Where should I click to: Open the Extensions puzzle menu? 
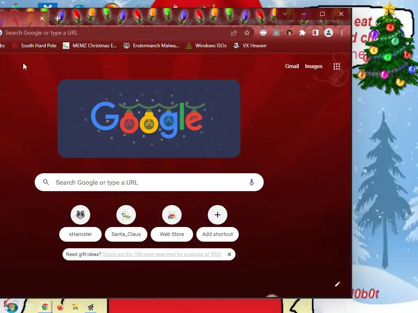(x=302, y=33)
